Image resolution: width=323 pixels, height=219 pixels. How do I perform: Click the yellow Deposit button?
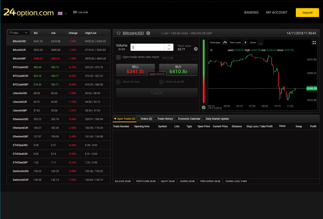(x=307, y=12)
